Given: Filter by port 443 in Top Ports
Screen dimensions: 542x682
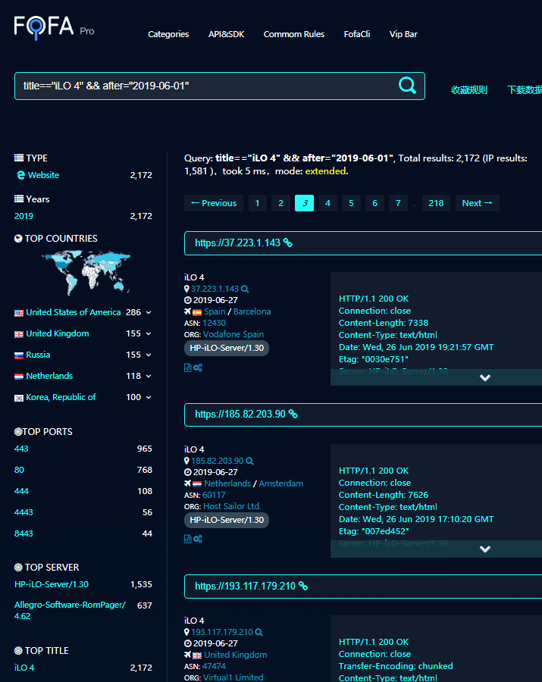Looking at the screenshot, I should [21, 449].
